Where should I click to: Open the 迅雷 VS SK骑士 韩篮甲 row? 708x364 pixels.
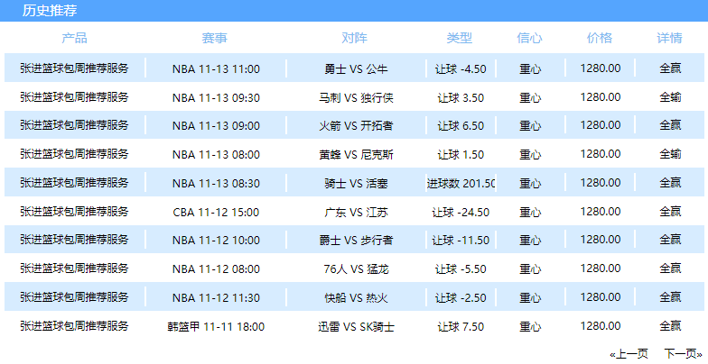354,326
